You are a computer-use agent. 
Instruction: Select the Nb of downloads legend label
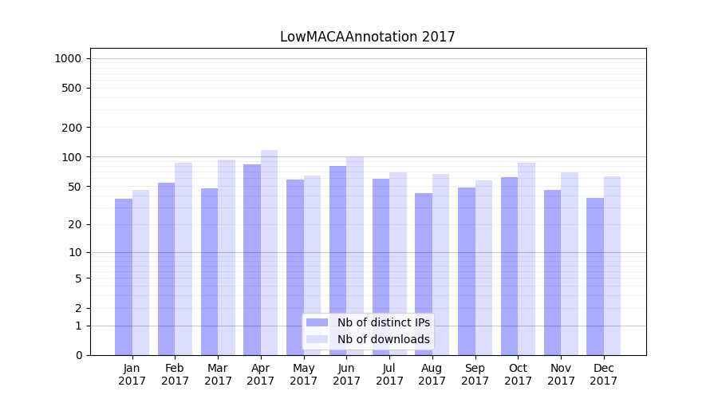(383, 339)
